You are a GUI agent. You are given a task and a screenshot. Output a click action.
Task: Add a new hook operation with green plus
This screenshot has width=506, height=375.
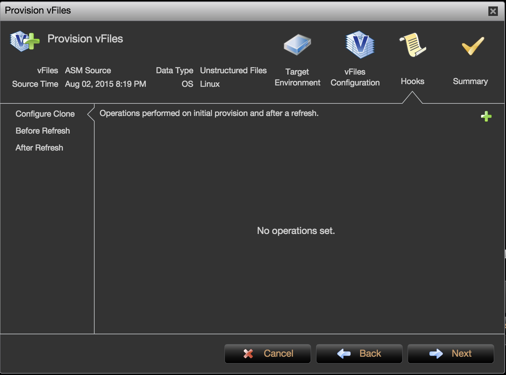486,116
